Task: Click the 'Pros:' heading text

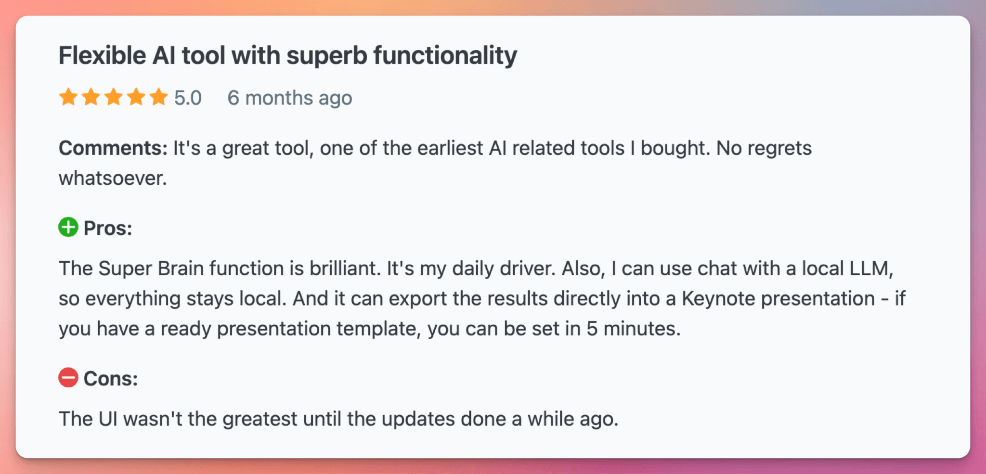Action: [108, 228]
